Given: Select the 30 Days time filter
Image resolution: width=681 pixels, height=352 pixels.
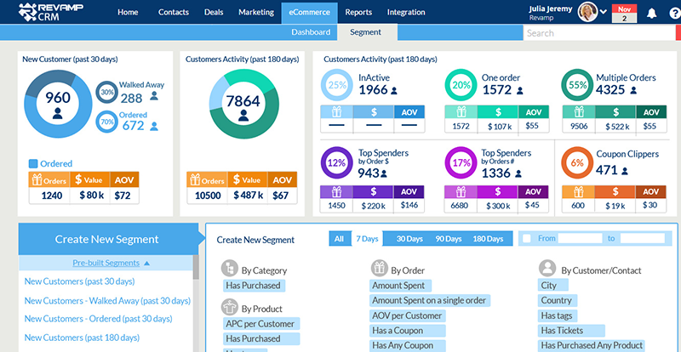Looking at the screenshot, I should [409, 239].
